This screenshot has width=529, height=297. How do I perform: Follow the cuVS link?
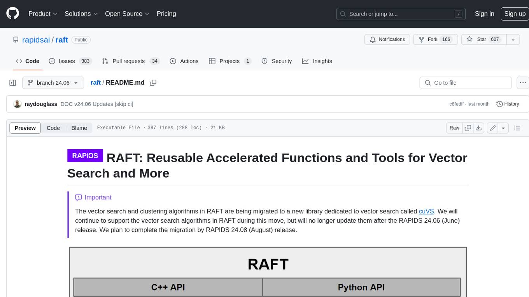[x=426, y=211]
